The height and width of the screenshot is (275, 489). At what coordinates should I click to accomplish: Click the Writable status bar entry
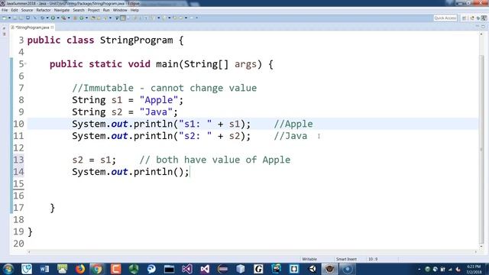[x=309, y=259]
